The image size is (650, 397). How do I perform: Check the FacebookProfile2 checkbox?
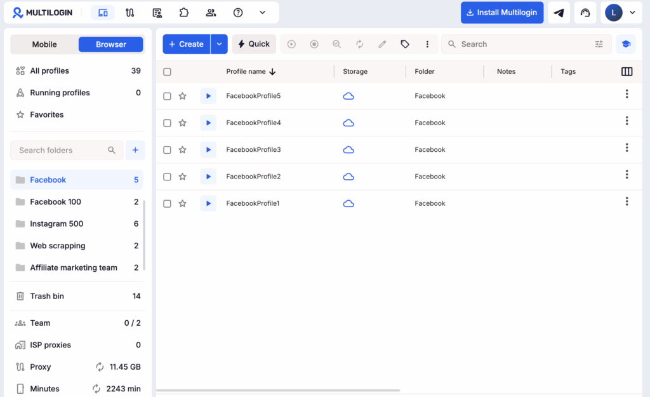pos(167,177)
